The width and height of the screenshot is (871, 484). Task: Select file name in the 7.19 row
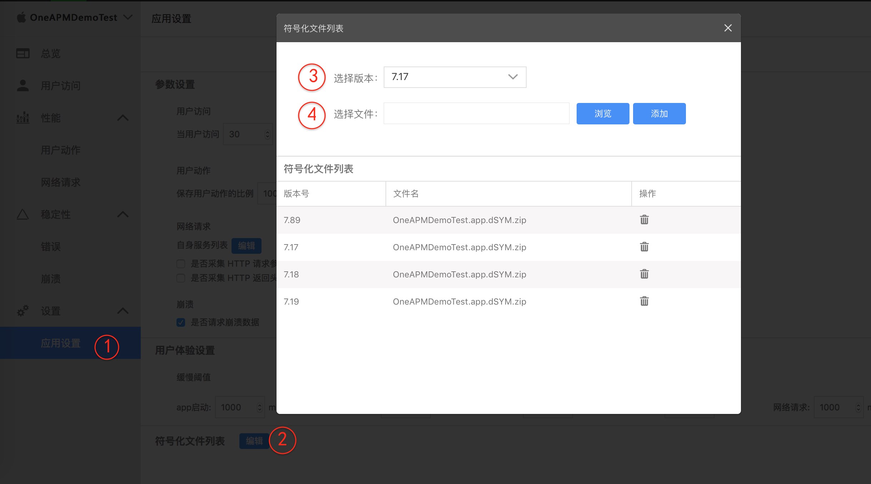[459, 302]
